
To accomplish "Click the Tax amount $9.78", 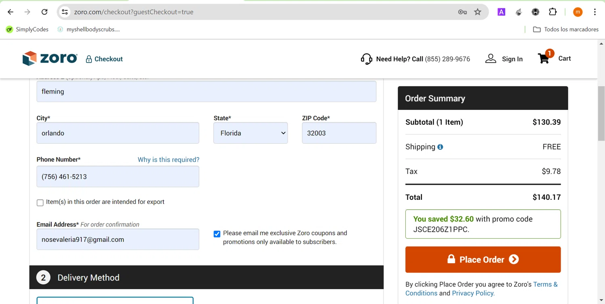I will pos(551,172).
